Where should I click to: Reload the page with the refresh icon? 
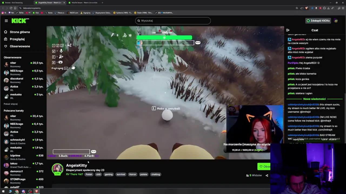click(x=11, y=8)
